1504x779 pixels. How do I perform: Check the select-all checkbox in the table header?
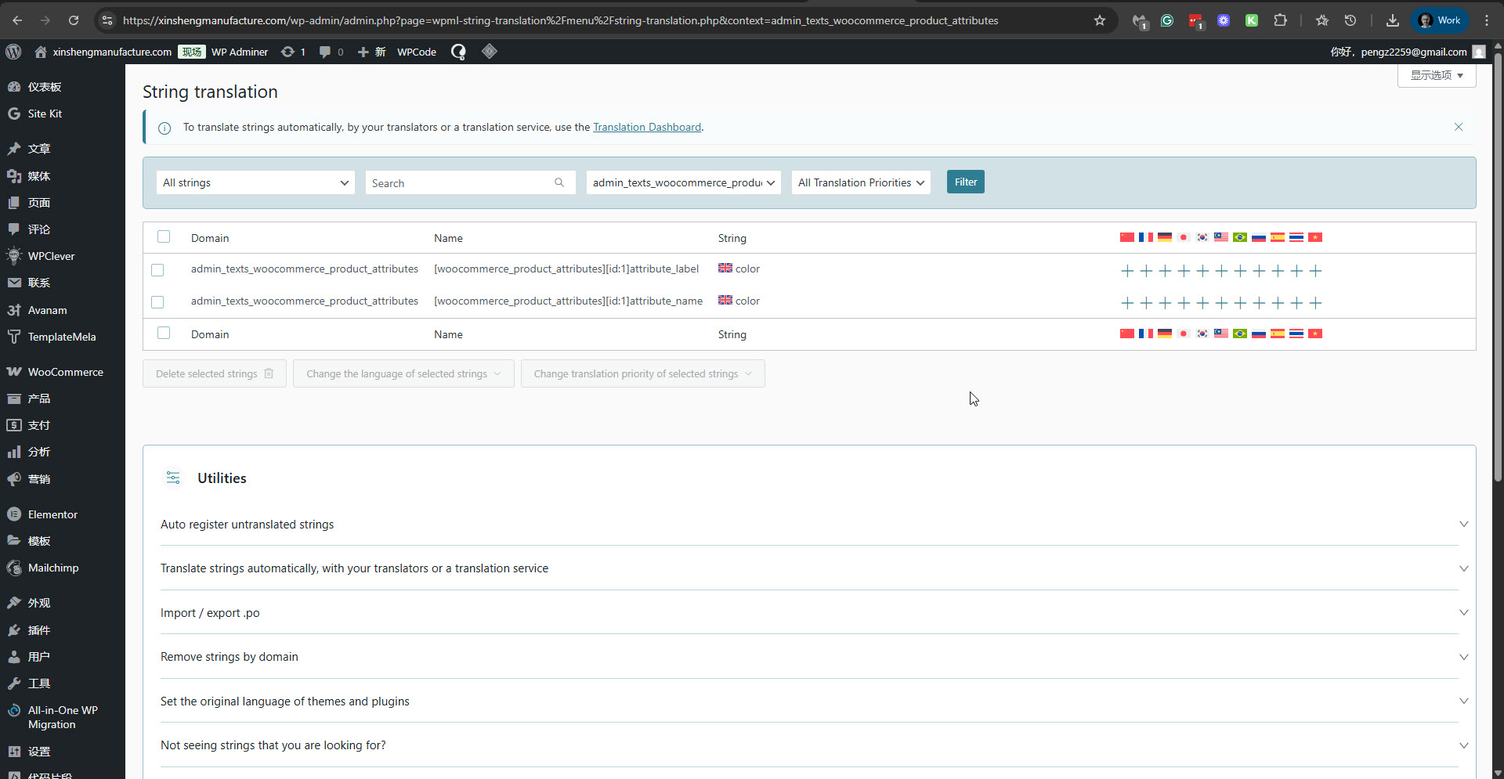pos(164,236)
